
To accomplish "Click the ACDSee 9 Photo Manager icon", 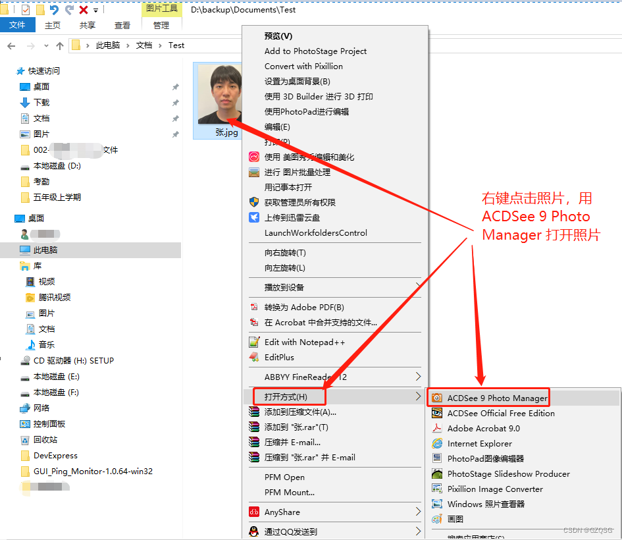I will (437, 398).
